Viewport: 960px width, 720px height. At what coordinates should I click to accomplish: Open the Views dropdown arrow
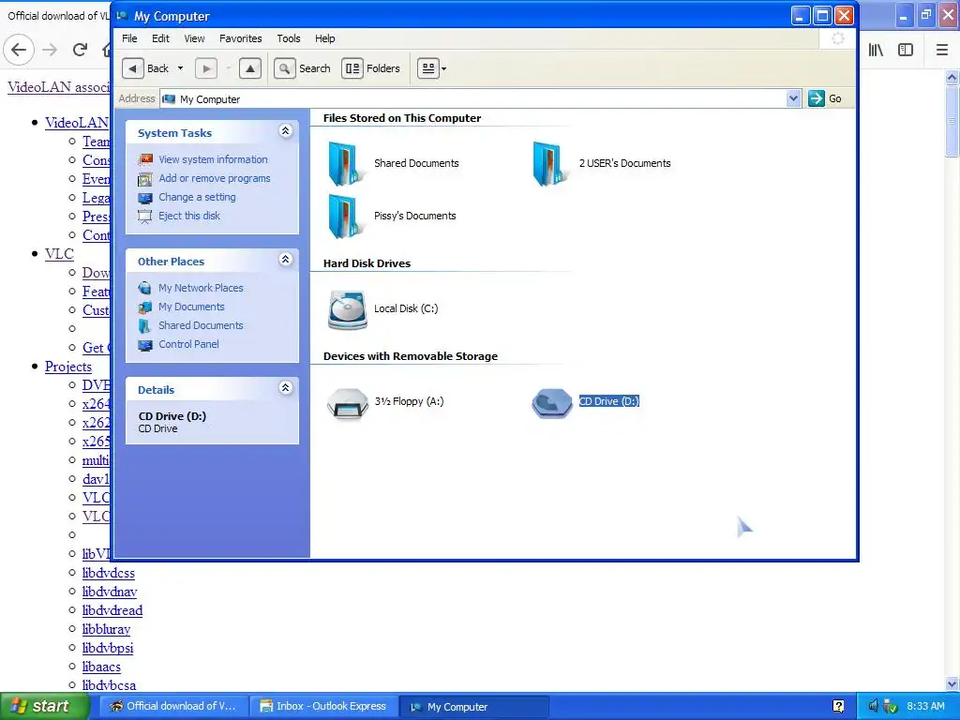443,68
